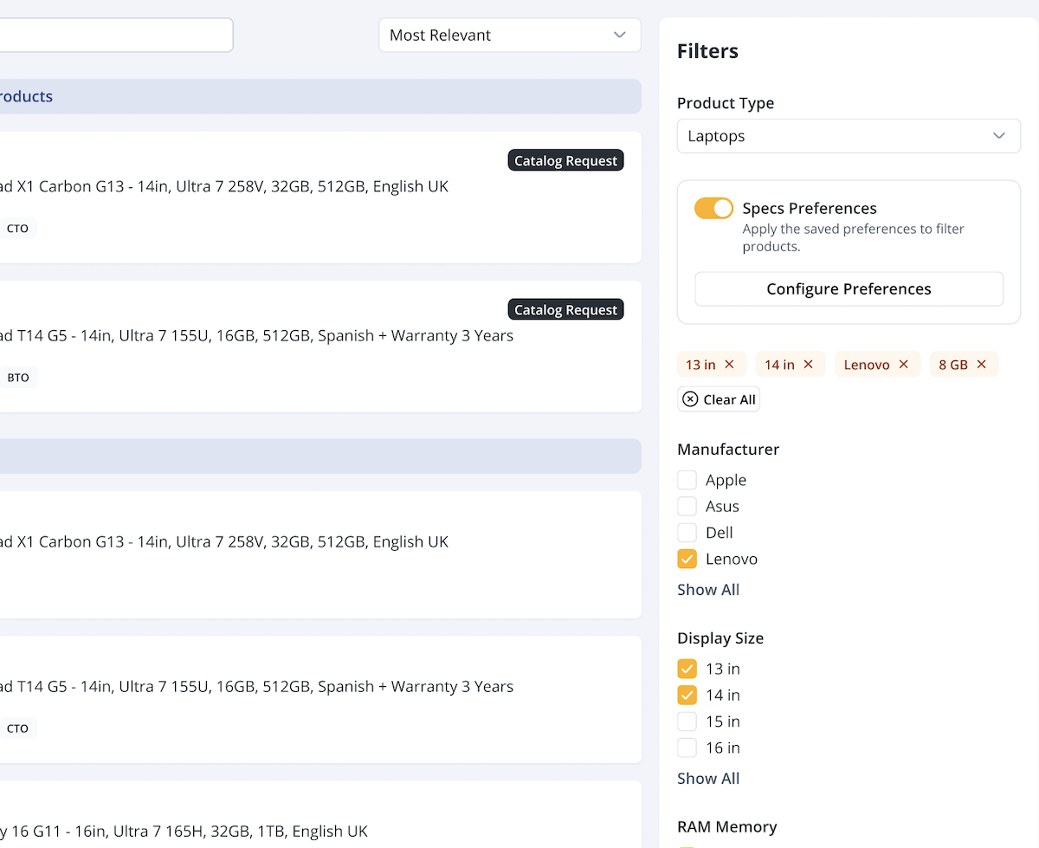Screen dimensions: 1039x848
Task: Remove the 14 in filter chip
Action: point(808,365)
